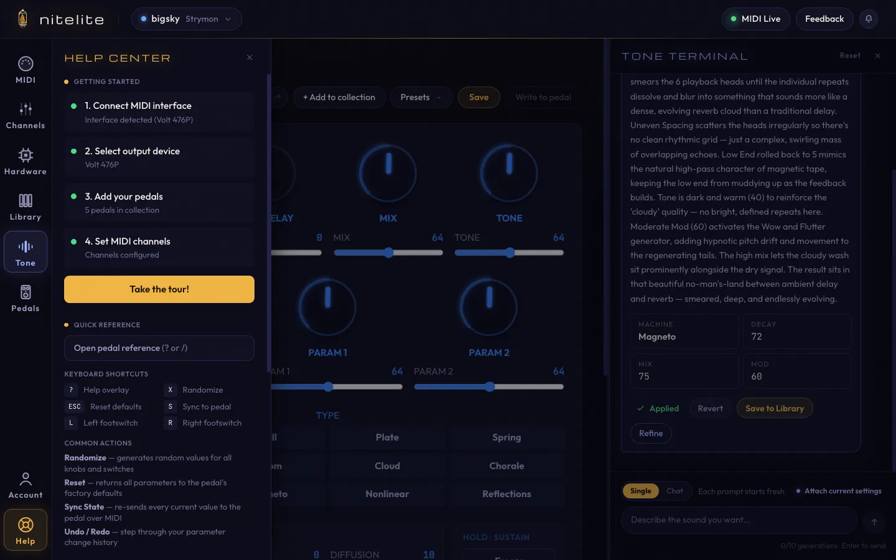Select the Nonlinear reverb type
The height and width of the screenshot is (560, 896).
tap(387, 494)
